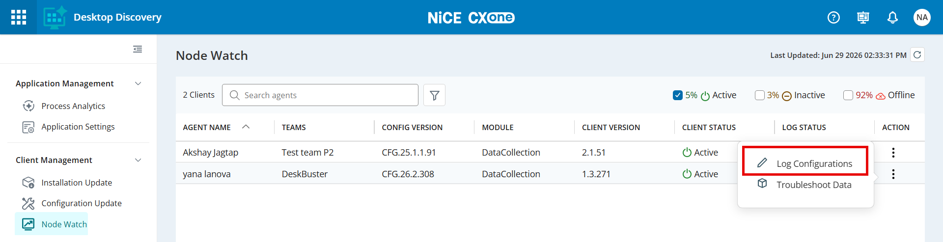Click the CONFIG VERSION column header

412,127
